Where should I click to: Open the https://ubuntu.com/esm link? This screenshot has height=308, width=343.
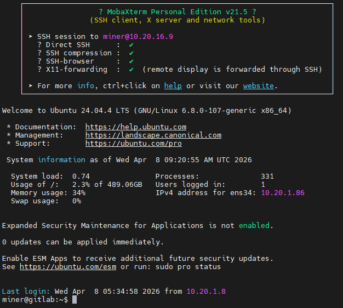pyautogui.click(x=68, y=267)
